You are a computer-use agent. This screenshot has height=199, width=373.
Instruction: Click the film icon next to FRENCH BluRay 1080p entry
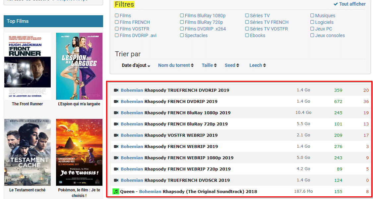point(116,112)
